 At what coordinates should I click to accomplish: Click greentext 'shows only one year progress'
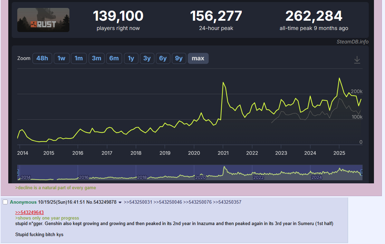[47, 218]
